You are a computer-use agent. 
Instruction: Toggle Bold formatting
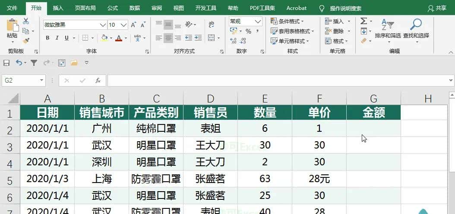click(x=47, y=38)
